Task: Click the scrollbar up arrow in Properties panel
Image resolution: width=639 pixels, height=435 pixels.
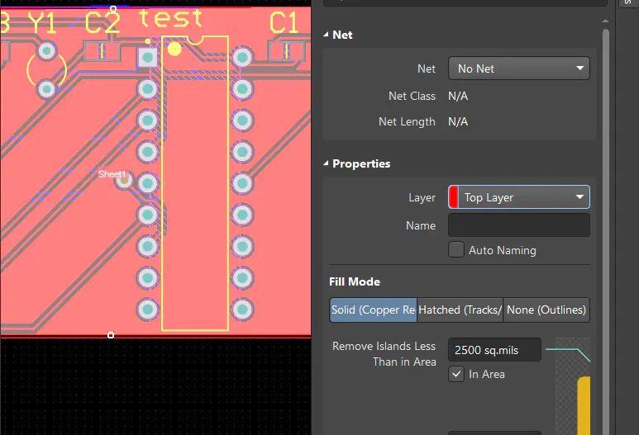Action: click(x=606, y=21)
